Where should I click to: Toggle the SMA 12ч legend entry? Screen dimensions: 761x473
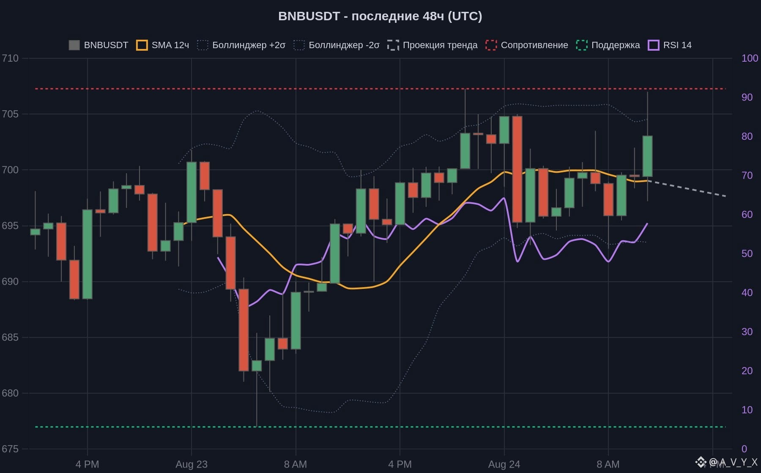(163, 45)
